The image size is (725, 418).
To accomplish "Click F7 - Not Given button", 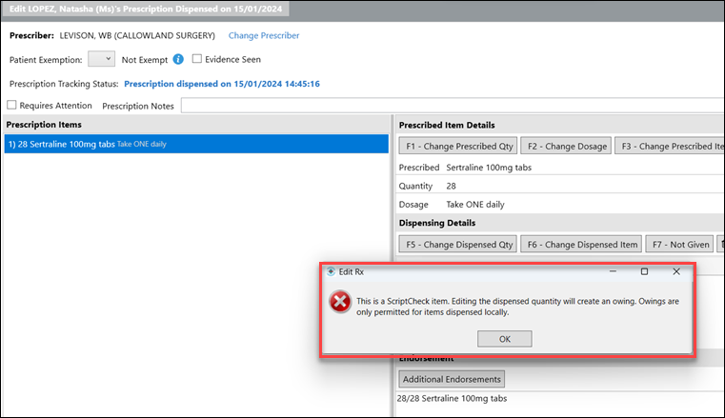I will pos(680,245).
